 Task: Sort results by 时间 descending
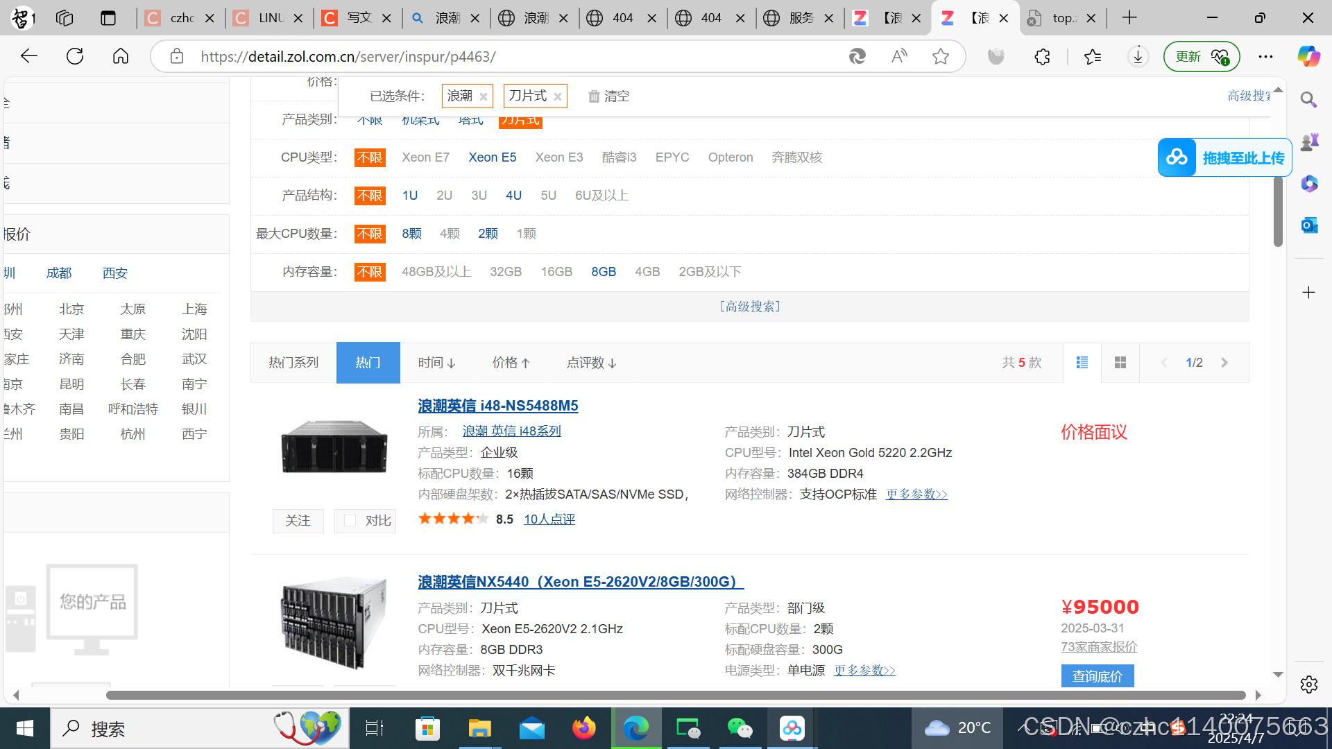pos(436,363)
